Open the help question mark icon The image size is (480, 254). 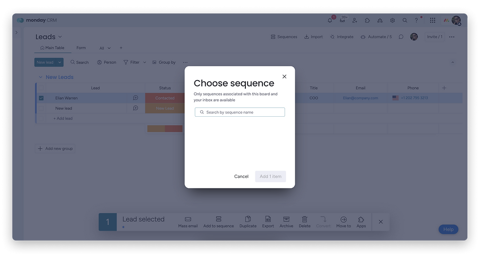point(416,21)
